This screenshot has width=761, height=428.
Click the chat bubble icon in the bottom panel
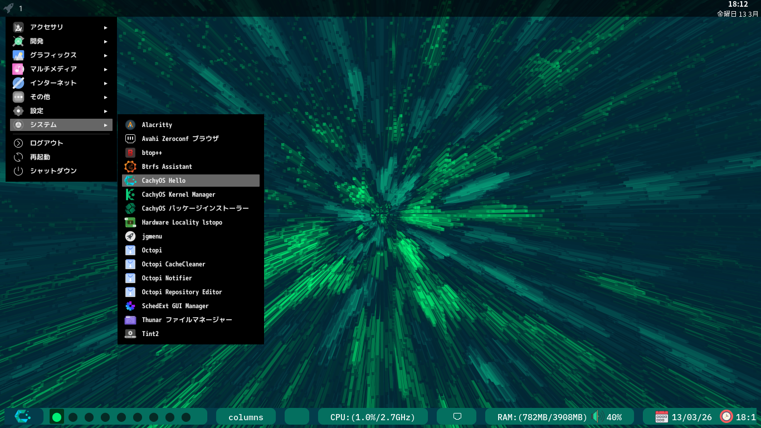click(x=457, y=416)
